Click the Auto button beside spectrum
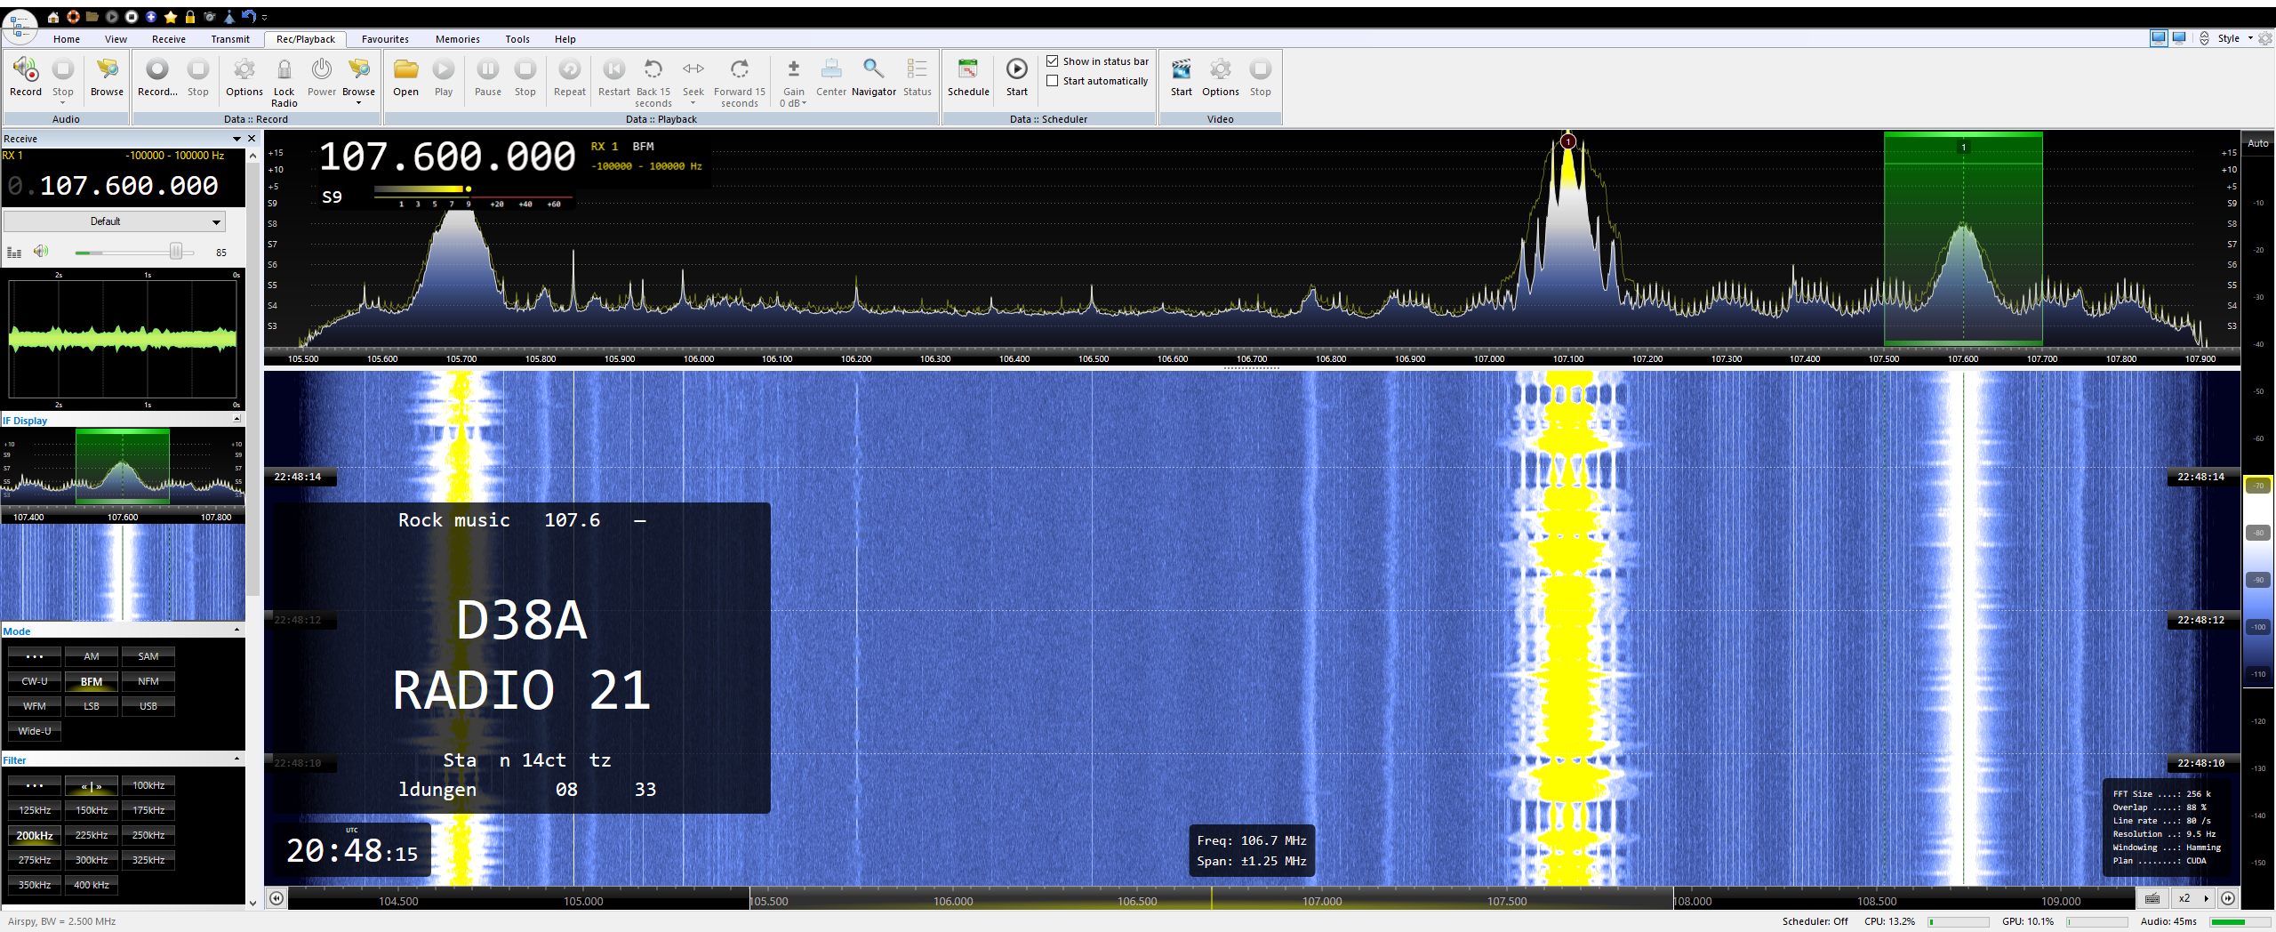Screen dimensions: 2276x932 [x=2257, y=143]
